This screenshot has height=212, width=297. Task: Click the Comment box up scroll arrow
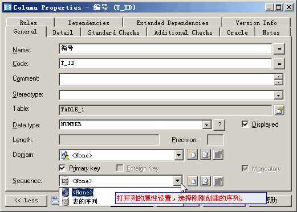coord(279,77)
